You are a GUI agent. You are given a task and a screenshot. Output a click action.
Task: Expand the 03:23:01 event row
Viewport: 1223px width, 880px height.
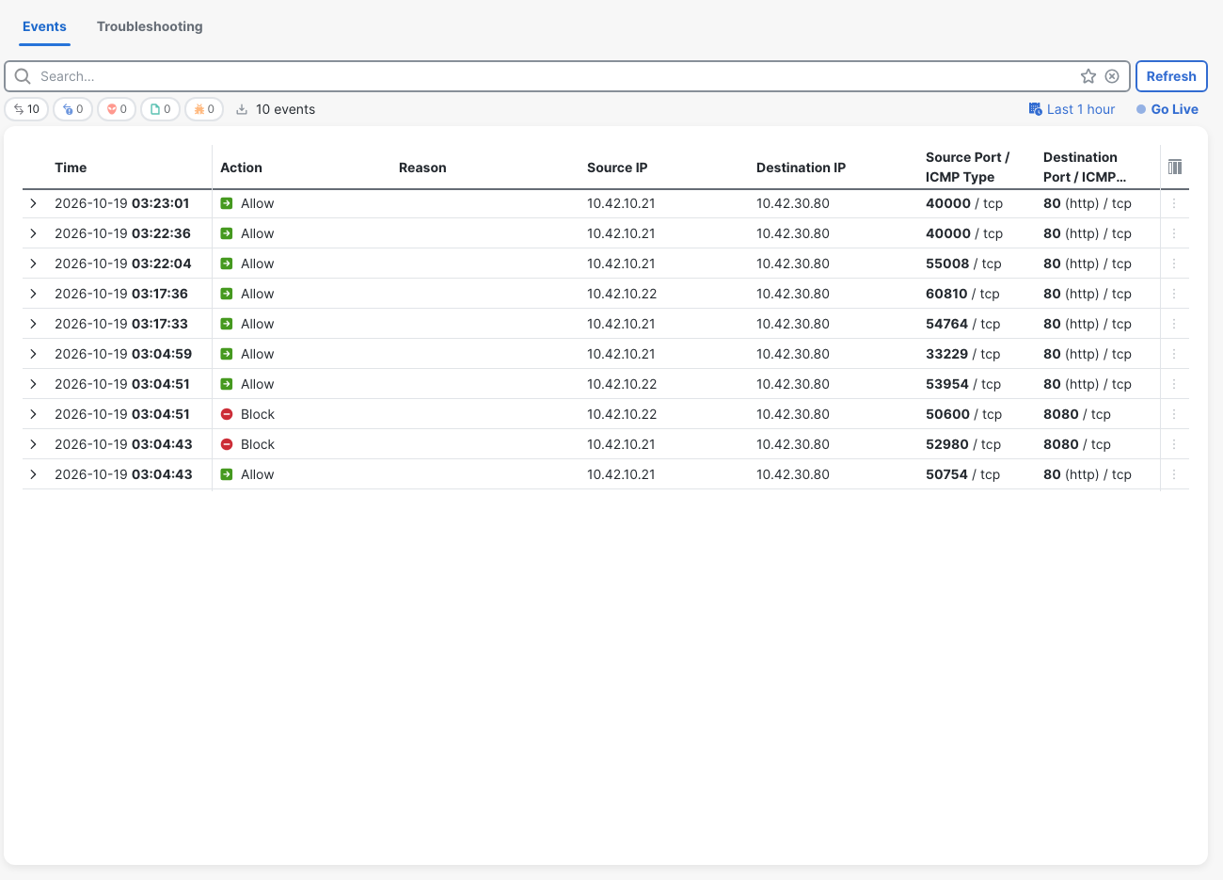33,203
